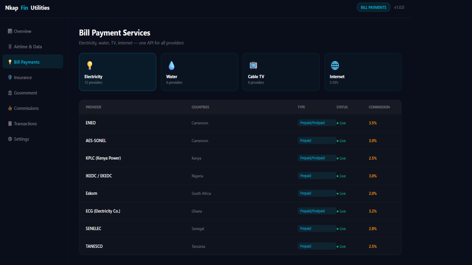
Task: Select the Electricity 12 providers card
Action: tap(118, 72)
